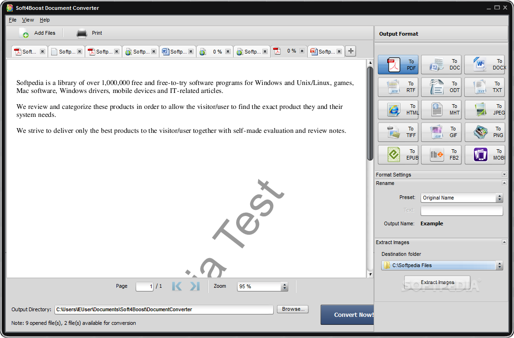Image resolution: width=514 pixels, height=338 pixels.
Task: Convert to MOBI format
Action: [x=484, y=154]
